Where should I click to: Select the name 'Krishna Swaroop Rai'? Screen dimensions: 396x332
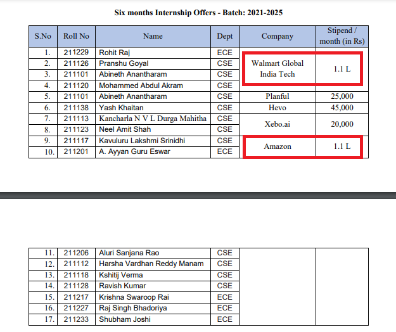[134, 297]
